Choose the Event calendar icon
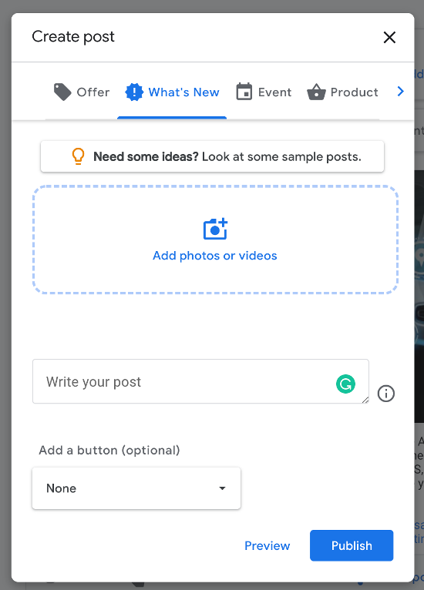This screenshot has width=424, height=590. 244,92
